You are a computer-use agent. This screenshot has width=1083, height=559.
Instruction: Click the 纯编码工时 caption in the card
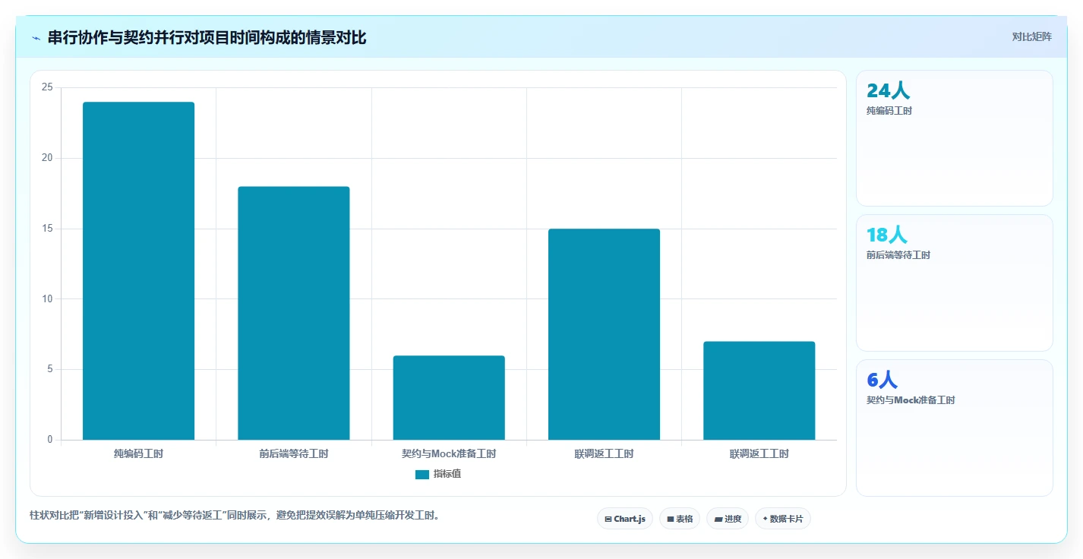click(x=889, y=111)
